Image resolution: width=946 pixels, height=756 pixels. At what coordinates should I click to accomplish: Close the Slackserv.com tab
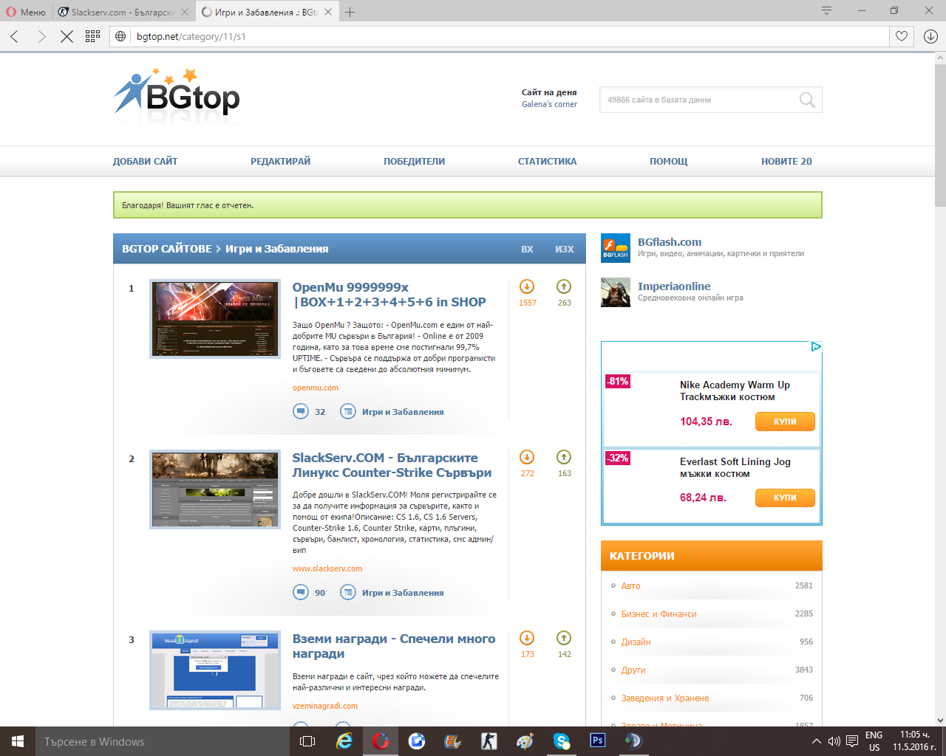tap(185, 12)
